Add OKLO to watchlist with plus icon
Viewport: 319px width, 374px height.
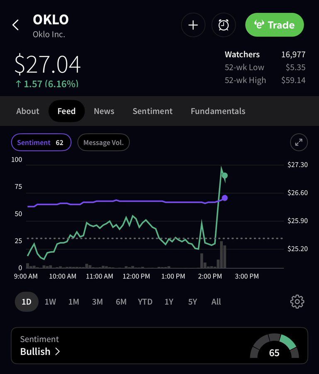click(x=193, y=25)
